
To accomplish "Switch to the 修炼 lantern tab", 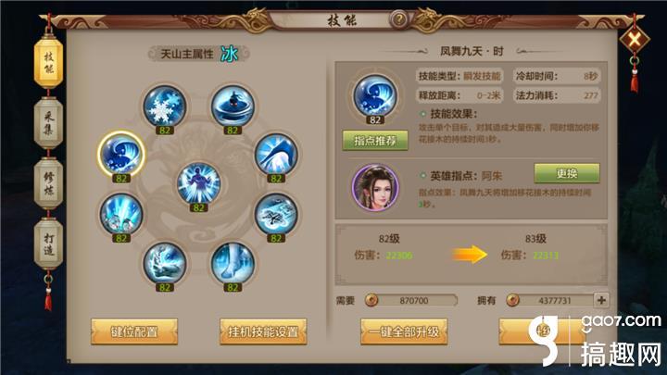I will tap(48, 183).
